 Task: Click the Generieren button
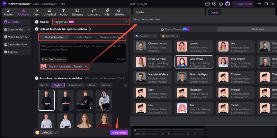(x=119, y=133)
